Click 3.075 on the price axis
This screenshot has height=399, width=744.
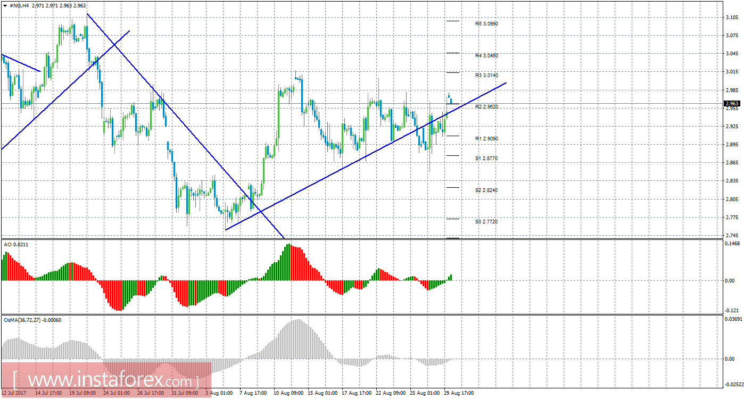[x=732, y=35]
